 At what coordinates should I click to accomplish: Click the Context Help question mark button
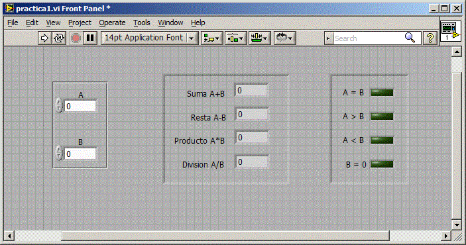(x=430, y=38)
